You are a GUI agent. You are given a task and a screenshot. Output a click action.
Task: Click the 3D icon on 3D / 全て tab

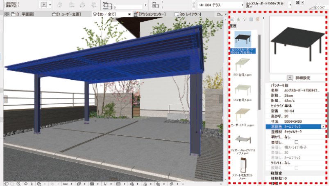click(95, 14)
